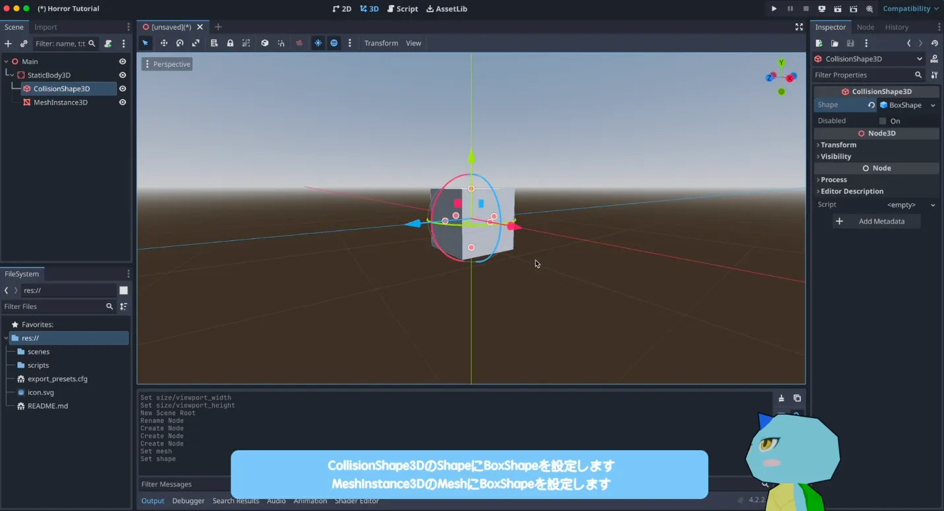Open the Compatibility renderer dropdown

(910, 9)
